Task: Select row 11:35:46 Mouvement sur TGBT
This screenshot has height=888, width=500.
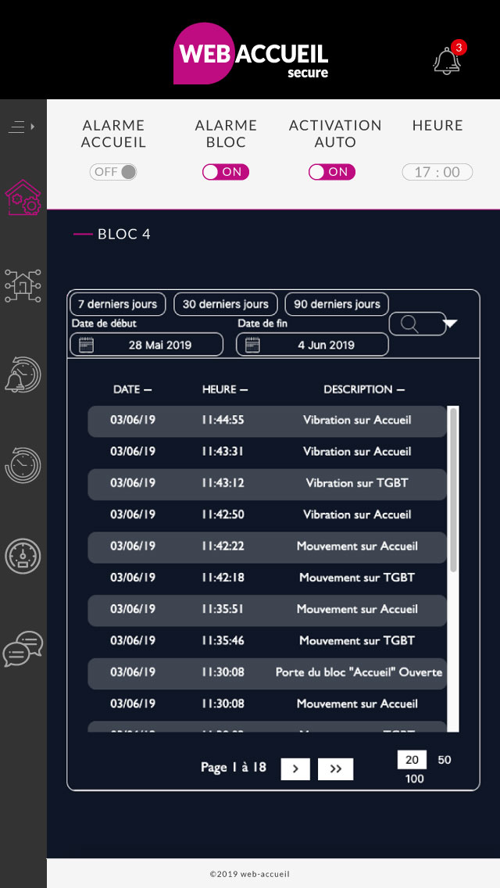Action: pyautogui.click(x=267, y=641)
